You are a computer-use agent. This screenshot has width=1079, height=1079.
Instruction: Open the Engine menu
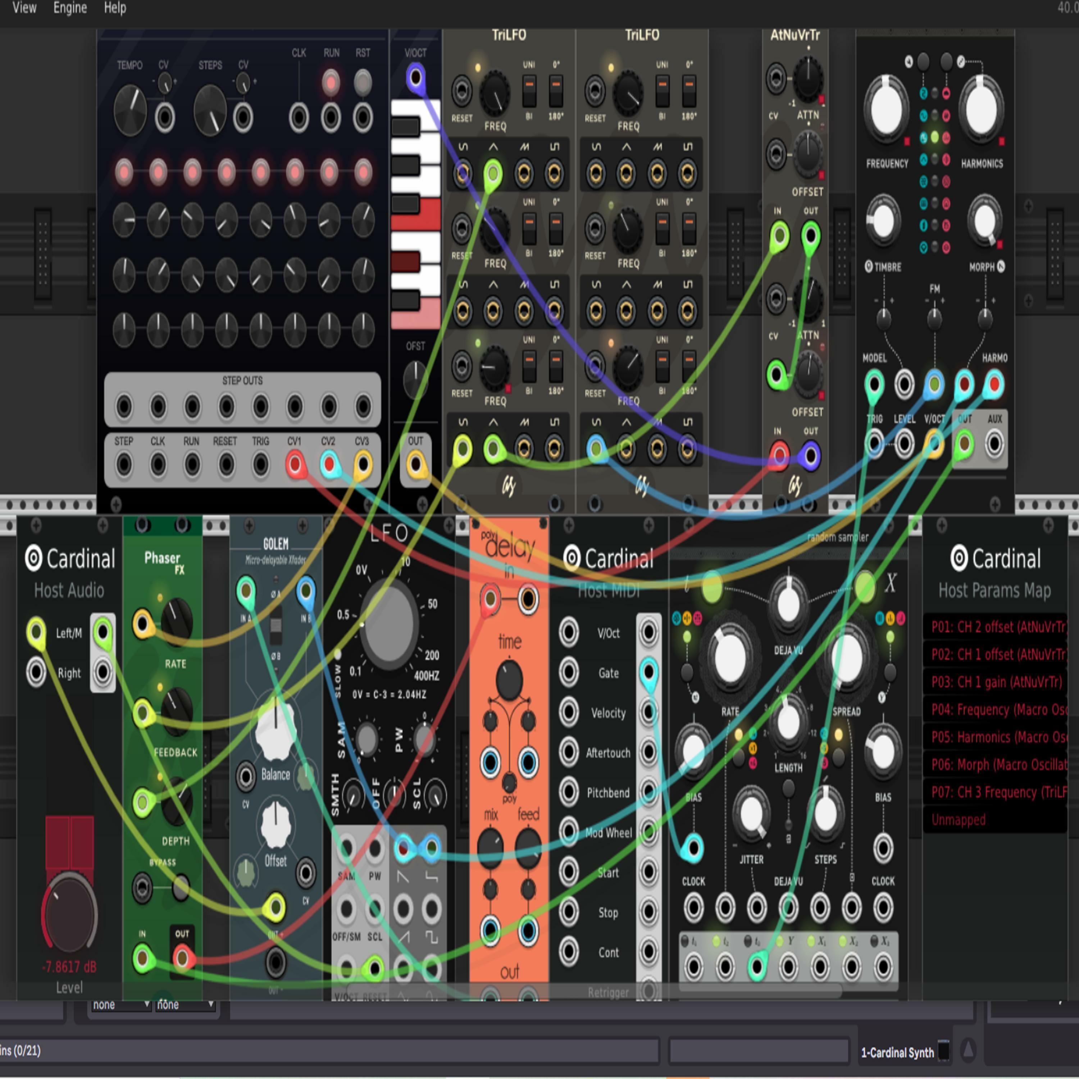(x=70, y=8)
